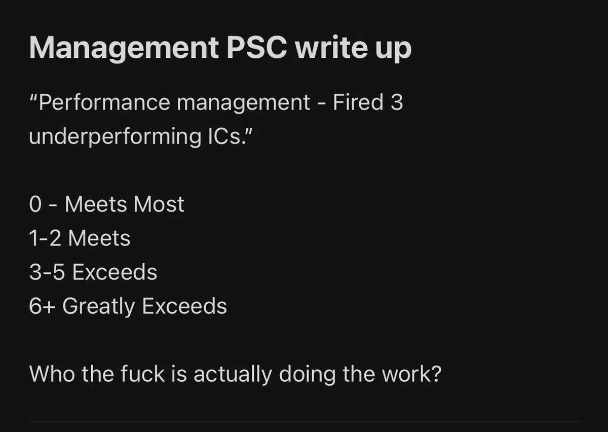Click the horizontal divider line below the post

point(304,421)
